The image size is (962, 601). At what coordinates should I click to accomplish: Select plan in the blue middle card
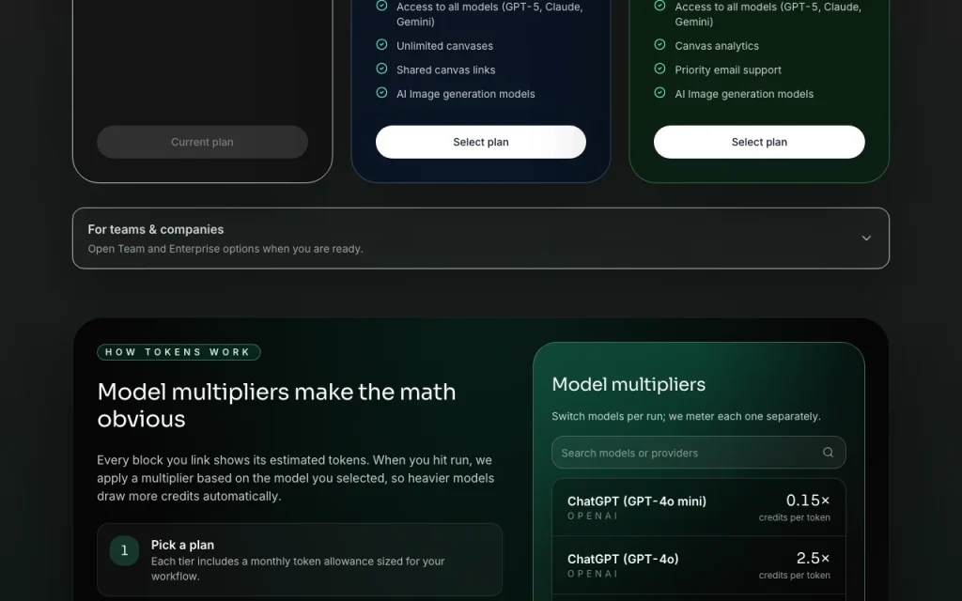(x=481, y=142)
